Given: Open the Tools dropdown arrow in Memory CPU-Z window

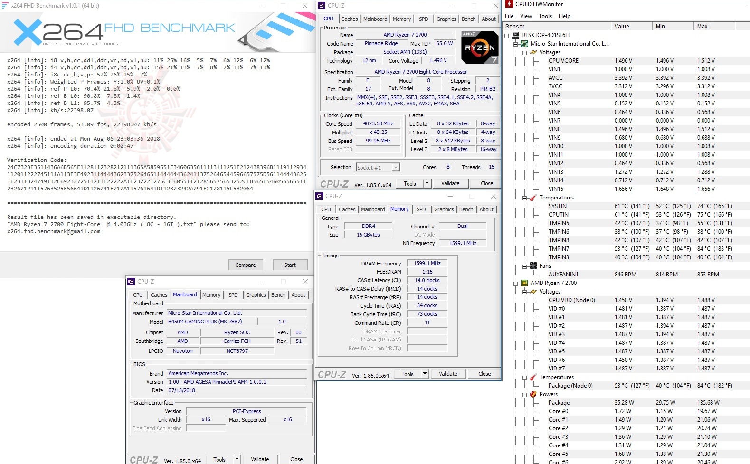Looking at the screenshot, I should [x=424, y=374].
